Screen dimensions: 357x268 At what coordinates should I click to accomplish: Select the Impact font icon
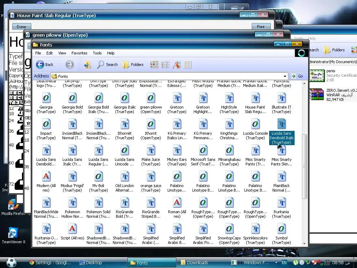point(46,124)
